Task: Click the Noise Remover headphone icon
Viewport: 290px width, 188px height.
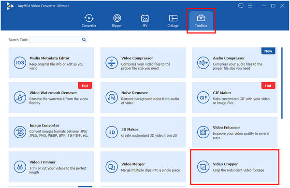Action: pyautogui.click(x=112, y=98)
